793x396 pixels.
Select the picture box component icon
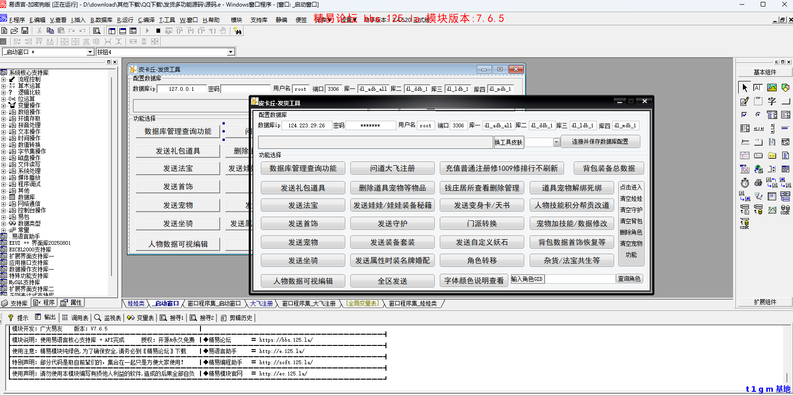pyautogui.click(x=772, y=88)
